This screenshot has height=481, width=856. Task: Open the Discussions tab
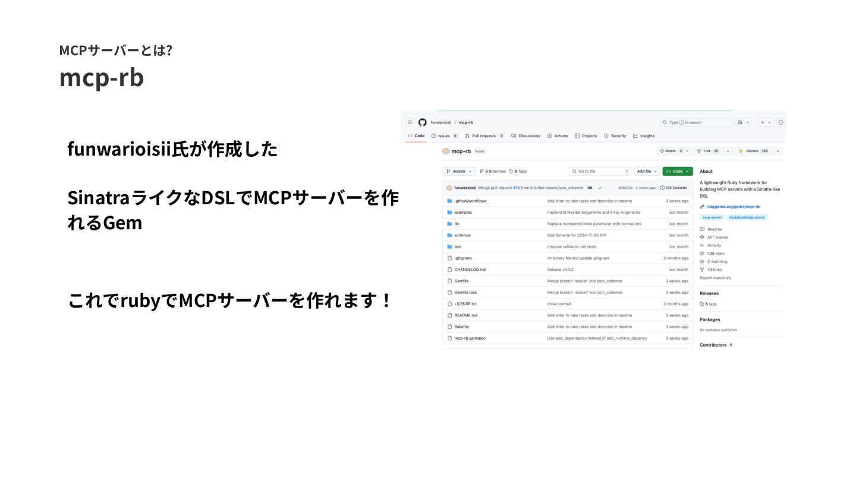click(x=525, y=136)
